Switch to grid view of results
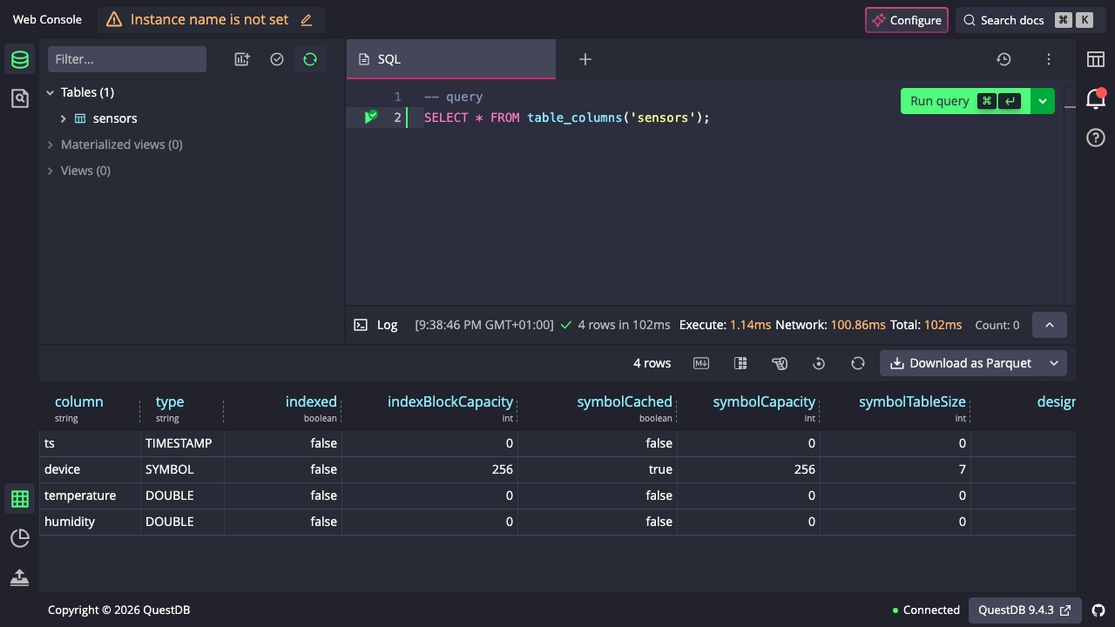The image size is (1115, 627). coord(19,499)
